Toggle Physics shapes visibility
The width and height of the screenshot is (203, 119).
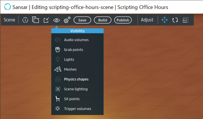[76, 79]
